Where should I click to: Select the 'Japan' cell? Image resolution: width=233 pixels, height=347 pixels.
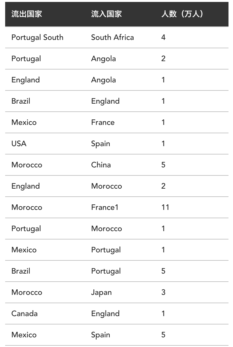[101, 292]
